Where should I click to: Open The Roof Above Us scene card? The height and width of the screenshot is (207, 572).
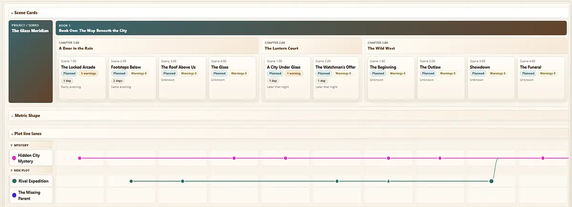(x=182, y=78)
